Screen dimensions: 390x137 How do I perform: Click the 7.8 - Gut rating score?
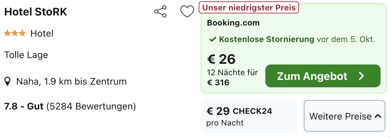[x=24, y=106]
